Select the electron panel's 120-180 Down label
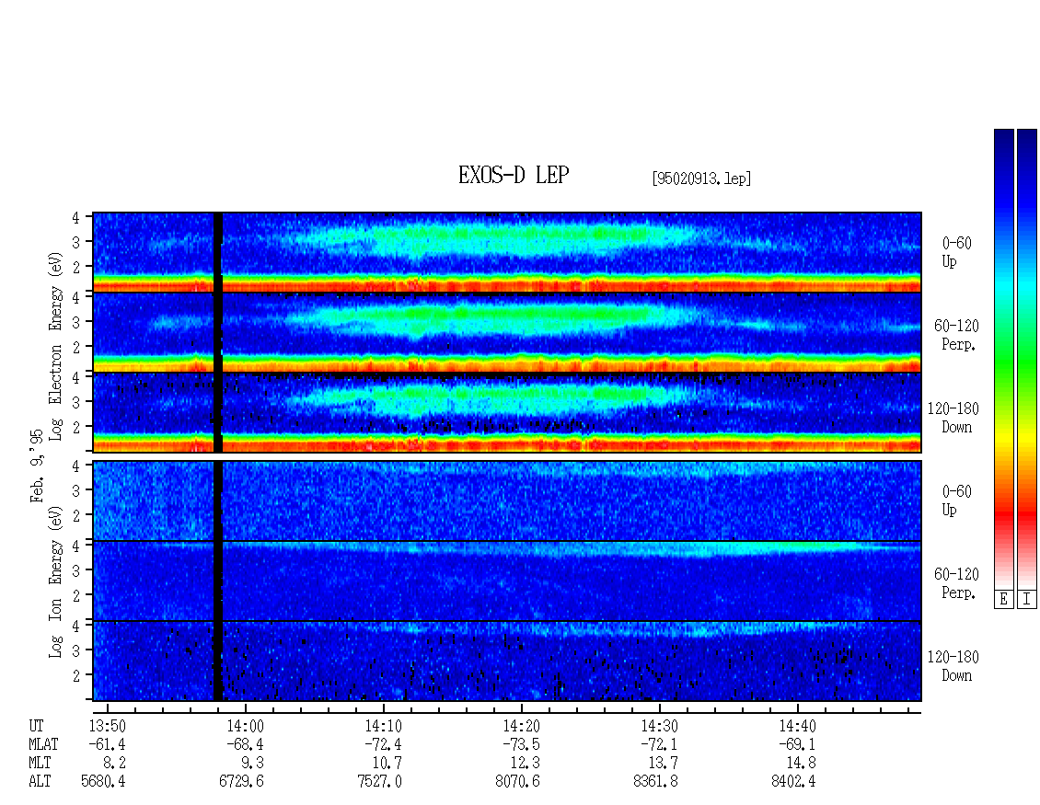1040x805 pixels. [x=953, y=418]
